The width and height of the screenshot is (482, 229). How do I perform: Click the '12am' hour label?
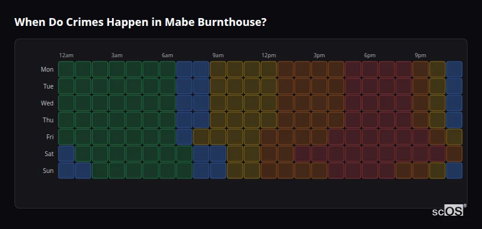pos(66,55)
